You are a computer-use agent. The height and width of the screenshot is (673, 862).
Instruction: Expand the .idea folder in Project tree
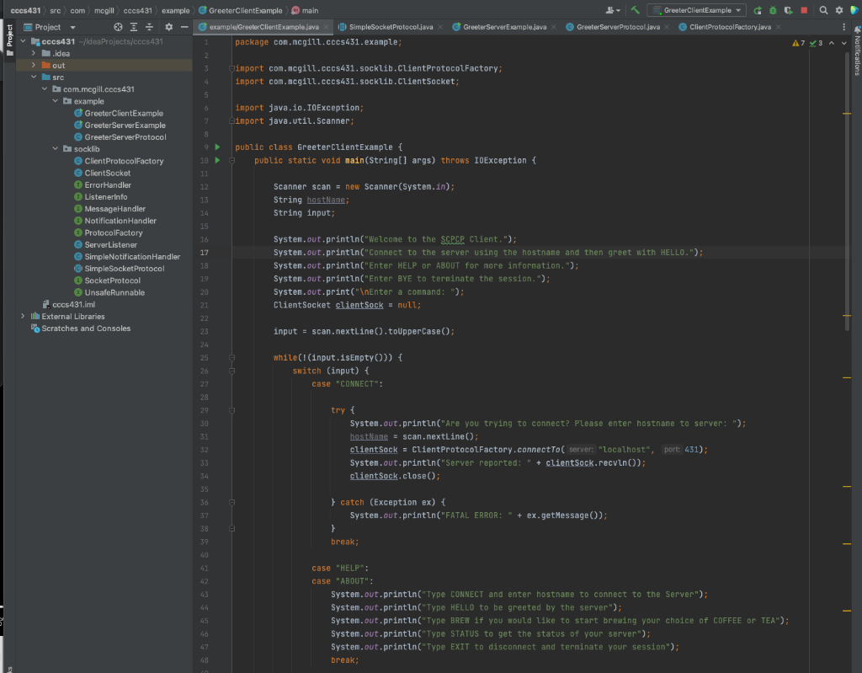point(34,53)
